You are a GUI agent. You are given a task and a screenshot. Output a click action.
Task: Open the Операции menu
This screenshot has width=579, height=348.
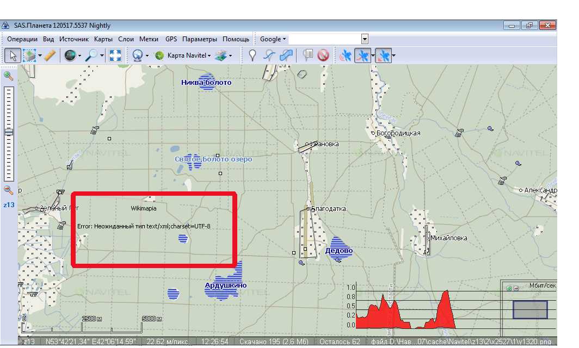point(22,39)
